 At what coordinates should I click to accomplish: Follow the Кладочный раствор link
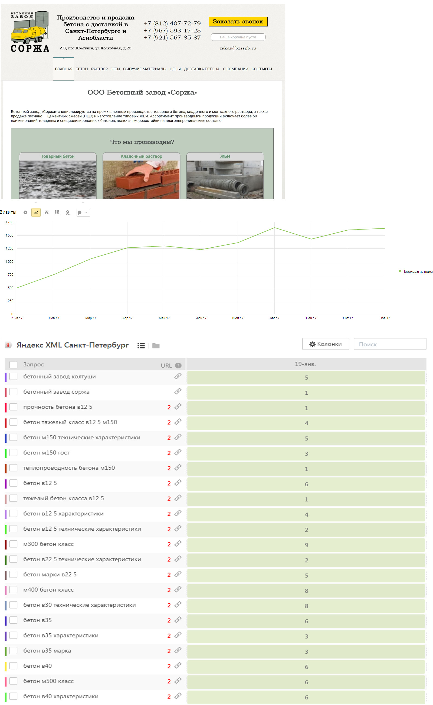(141, 156)
